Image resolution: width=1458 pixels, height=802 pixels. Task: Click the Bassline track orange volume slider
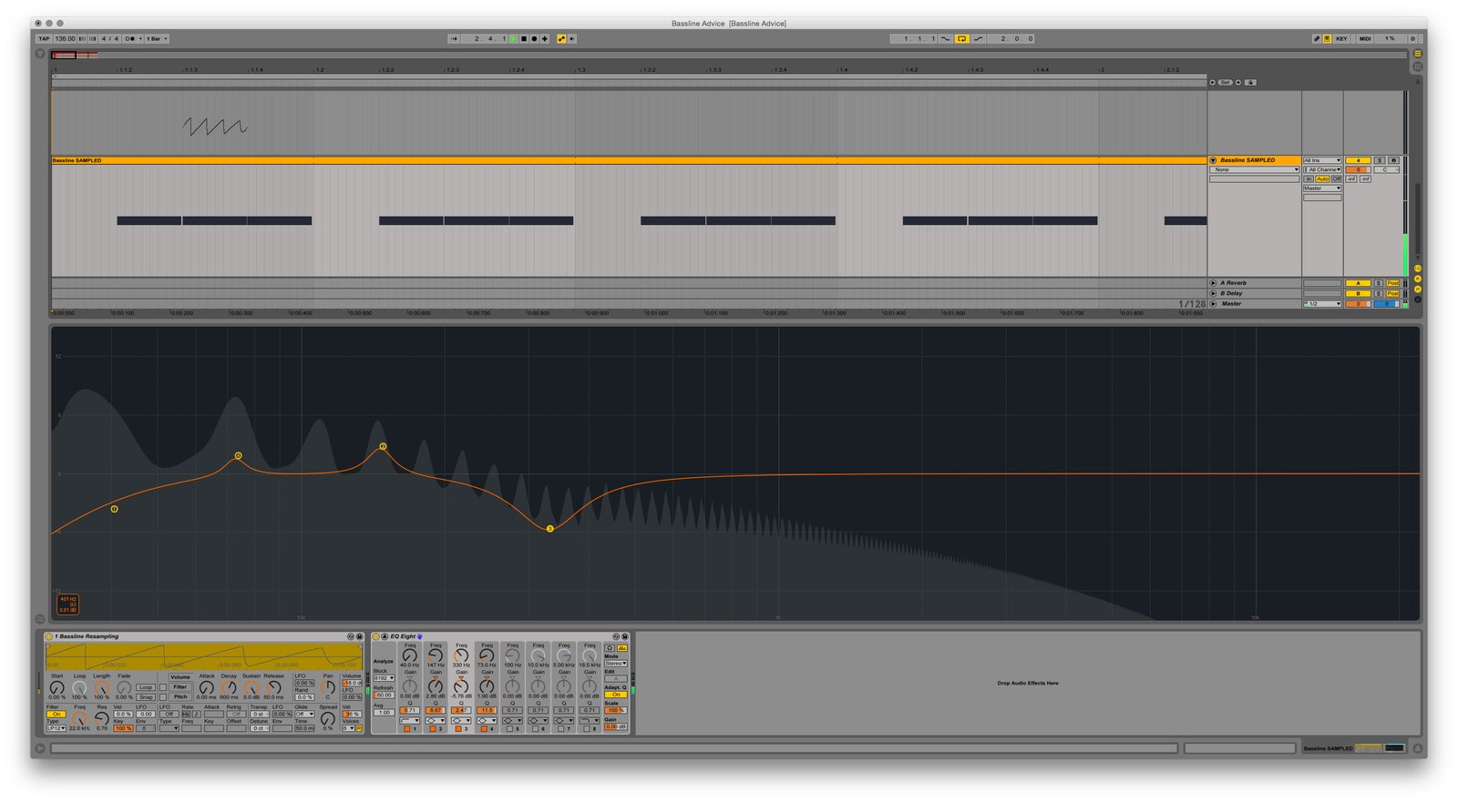(x=1358, y=169)
